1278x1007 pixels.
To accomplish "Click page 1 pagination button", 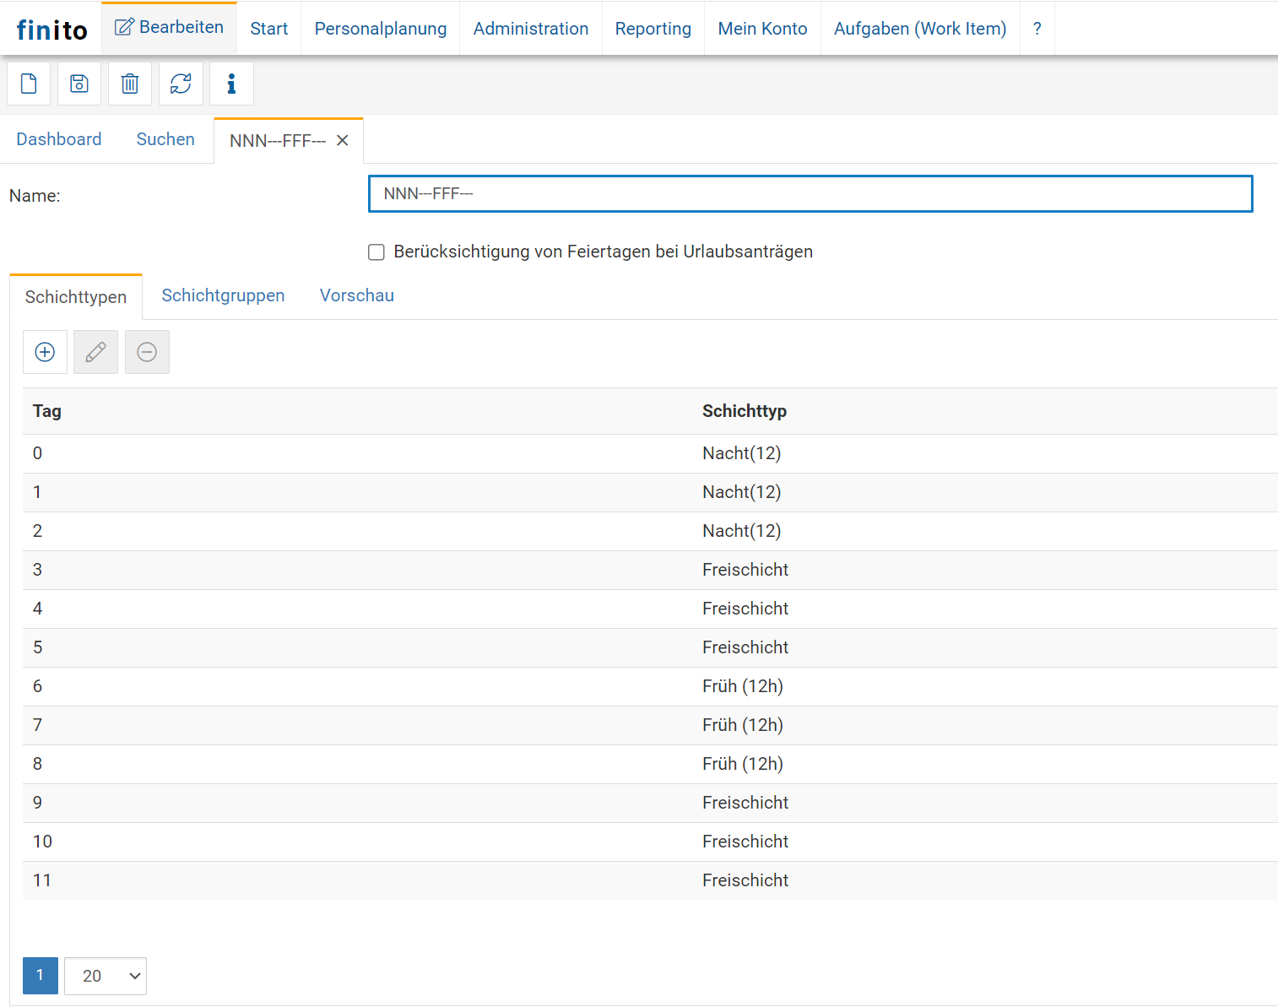I will 40,976.
